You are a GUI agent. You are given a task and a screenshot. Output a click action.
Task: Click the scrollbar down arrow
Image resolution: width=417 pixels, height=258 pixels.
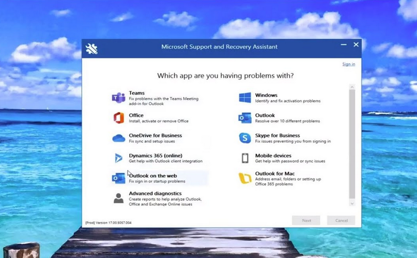352,204
